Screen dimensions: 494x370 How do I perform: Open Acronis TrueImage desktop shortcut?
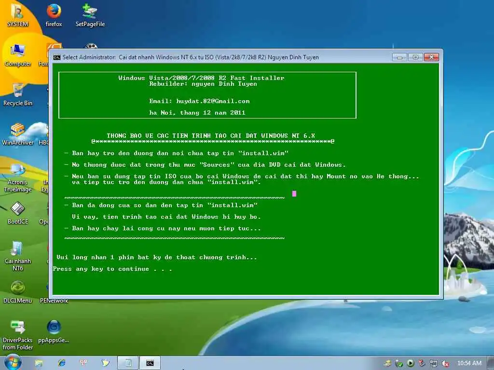(19, 177)
